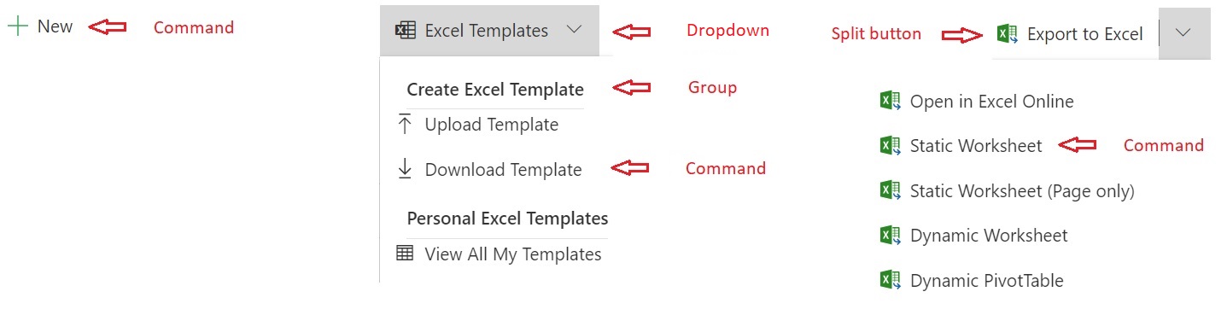Viewport: 1227px width, 315px height.
Task: Open the Export to Excel split chevron
Action: [x=1183, y=33]
